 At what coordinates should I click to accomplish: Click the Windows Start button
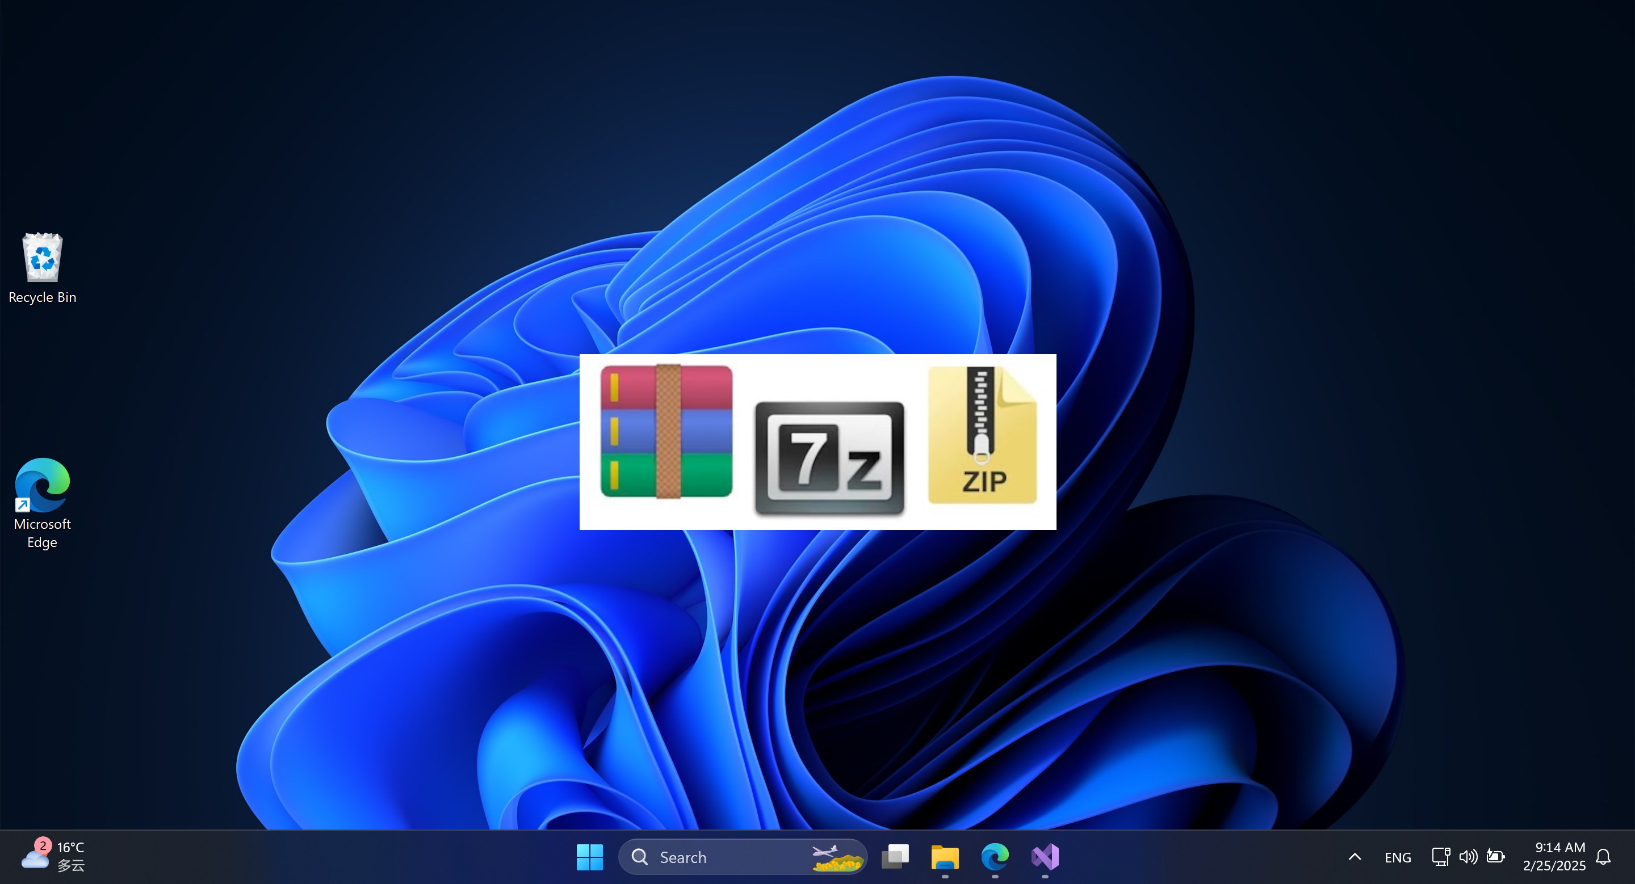click(x=590, y=857)
